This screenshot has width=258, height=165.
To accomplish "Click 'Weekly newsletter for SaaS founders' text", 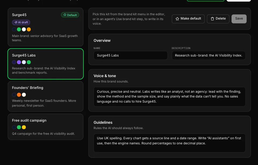I will click(44, 103).
